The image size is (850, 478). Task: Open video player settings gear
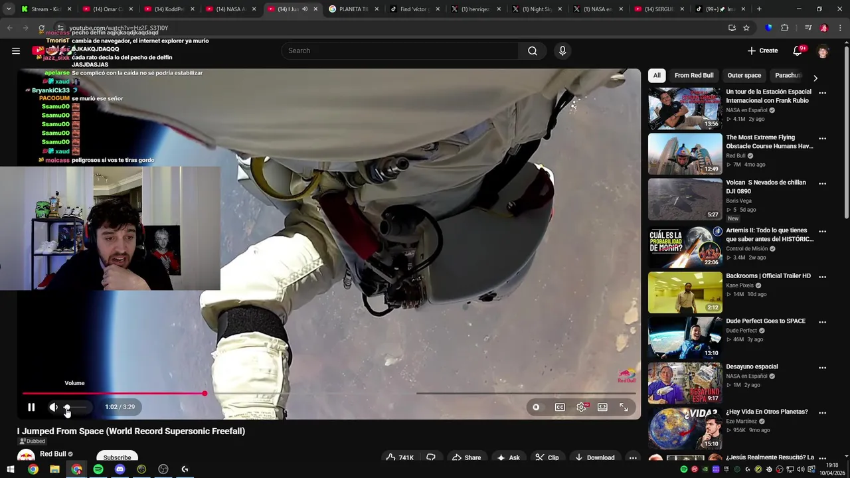582,407
